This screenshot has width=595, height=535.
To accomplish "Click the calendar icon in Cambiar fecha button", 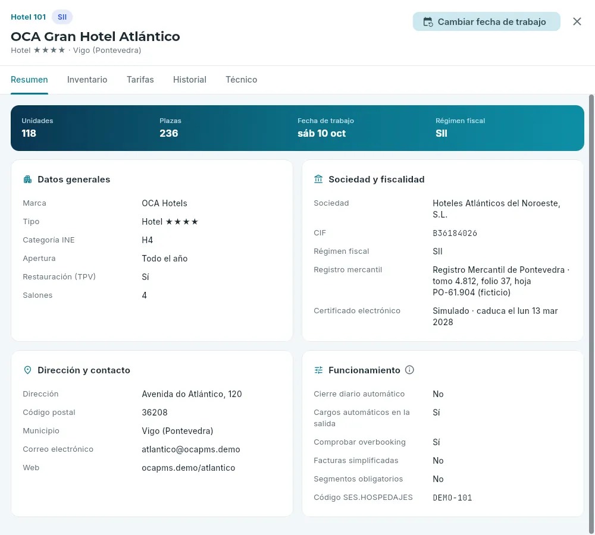I will 428,22.
